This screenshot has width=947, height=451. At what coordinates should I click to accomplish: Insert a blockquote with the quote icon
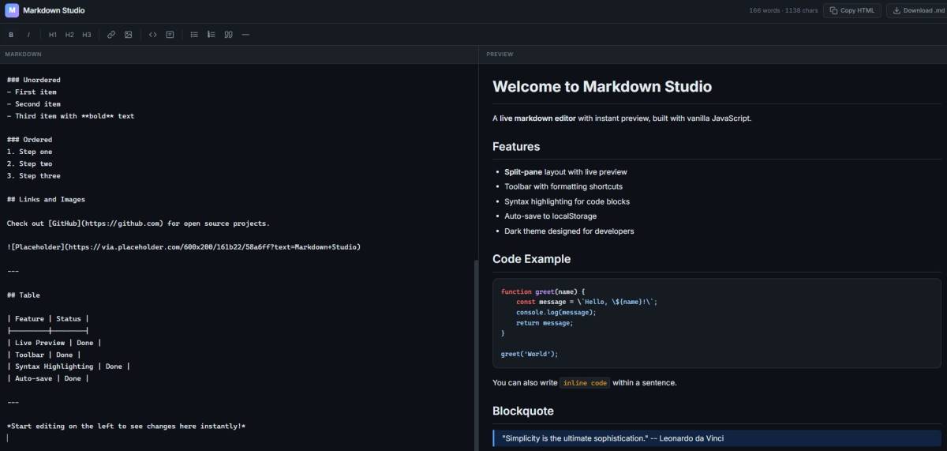click(228, 35)
